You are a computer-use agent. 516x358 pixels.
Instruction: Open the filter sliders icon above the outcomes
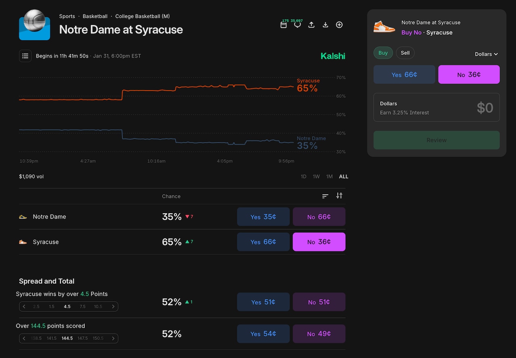click(x=339, y=196)
